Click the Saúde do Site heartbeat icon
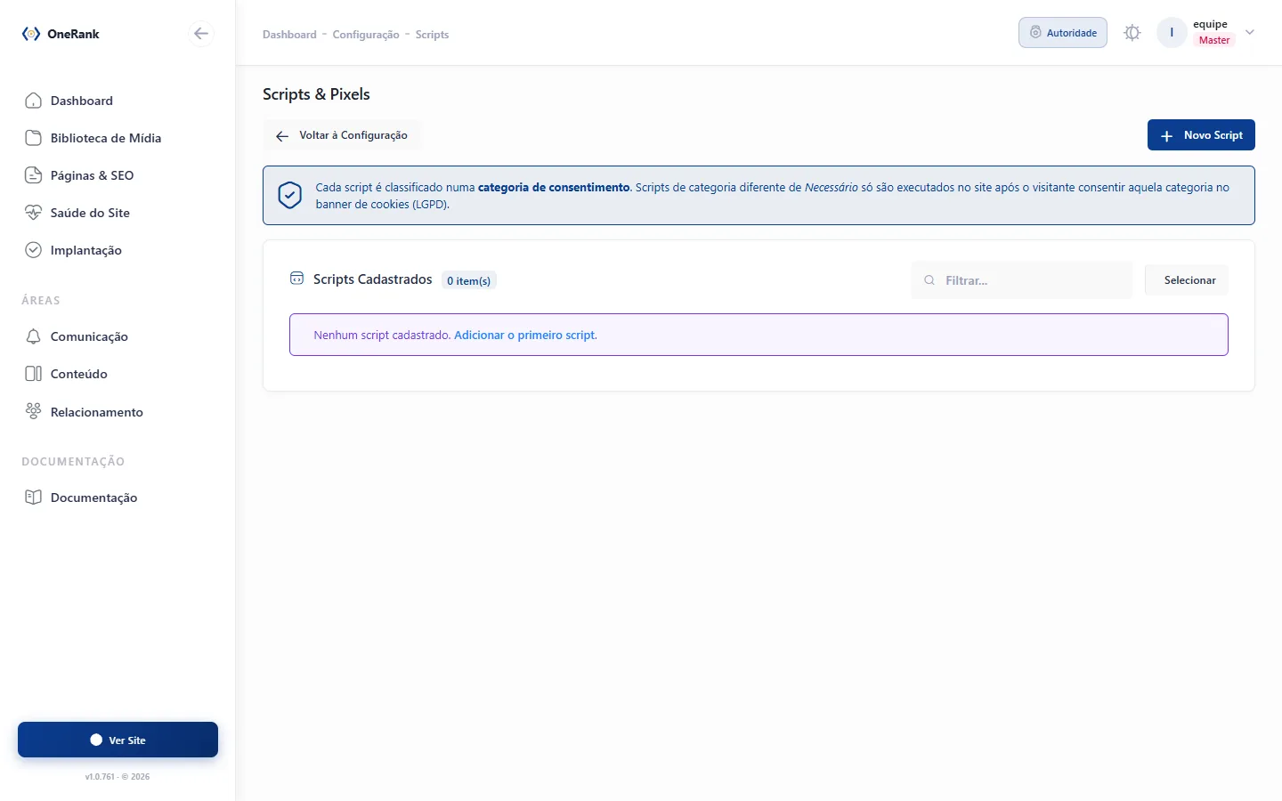The height and width of the screenshot is (801, 1282). pyautogui.click(x=33, y=213)
